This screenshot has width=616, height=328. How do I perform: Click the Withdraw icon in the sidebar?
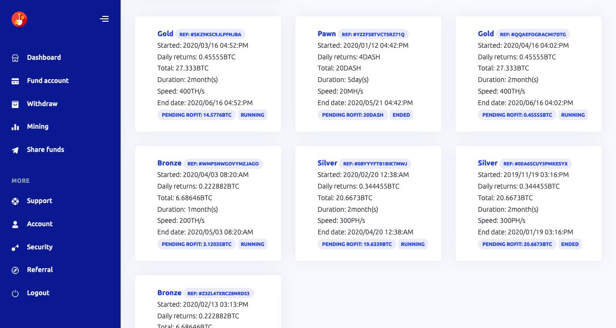point(15,104)
